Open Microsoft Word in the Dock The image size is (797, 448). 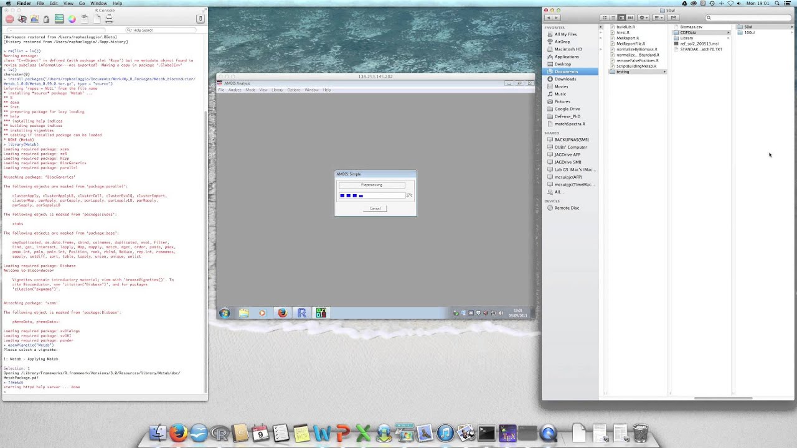323,433
